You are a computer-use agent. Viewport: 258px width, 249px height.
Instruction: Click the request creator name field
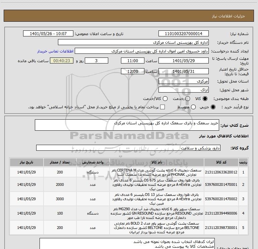coord(142,51)
